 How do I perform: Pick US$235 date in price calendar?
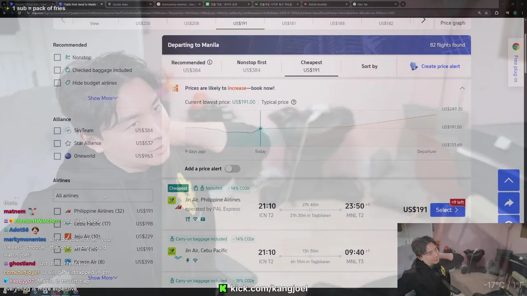tap(143, 23)
